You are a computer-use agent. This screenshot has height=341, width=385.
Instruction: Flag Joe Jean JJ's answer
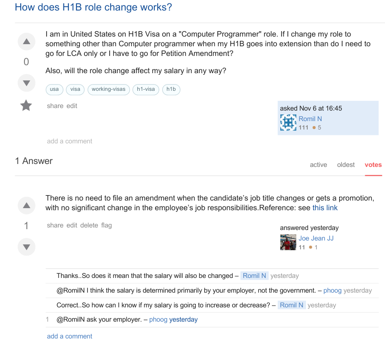click(x=106, y=225)
